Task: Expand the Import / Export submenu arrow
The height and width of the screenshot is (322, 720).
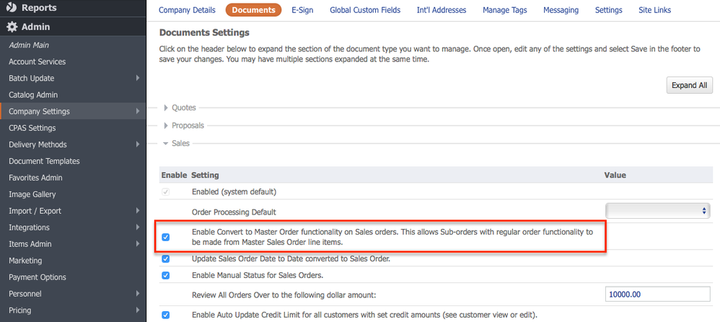Action: [x=138, y=211]
